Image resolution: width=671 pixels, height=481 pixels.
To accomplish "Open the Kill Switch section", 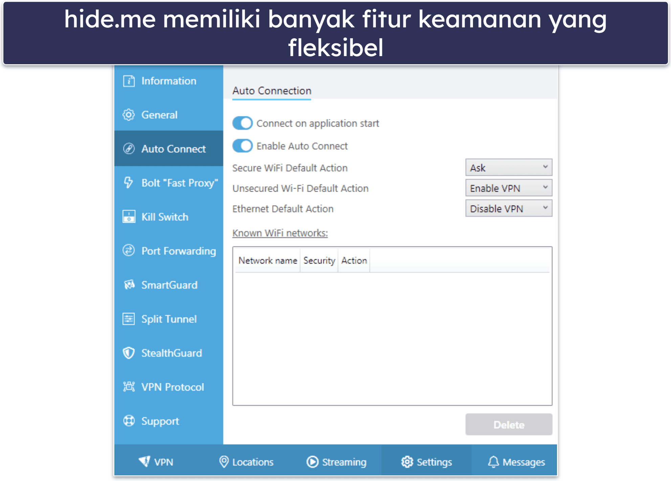I will pyautogui.click(x=169, y=217).
